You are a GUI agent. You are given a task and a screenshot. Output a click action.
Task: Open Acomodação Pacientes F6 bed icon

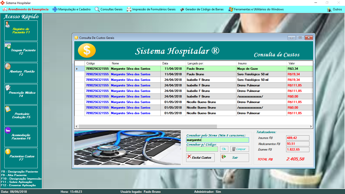tap(8, 130)
